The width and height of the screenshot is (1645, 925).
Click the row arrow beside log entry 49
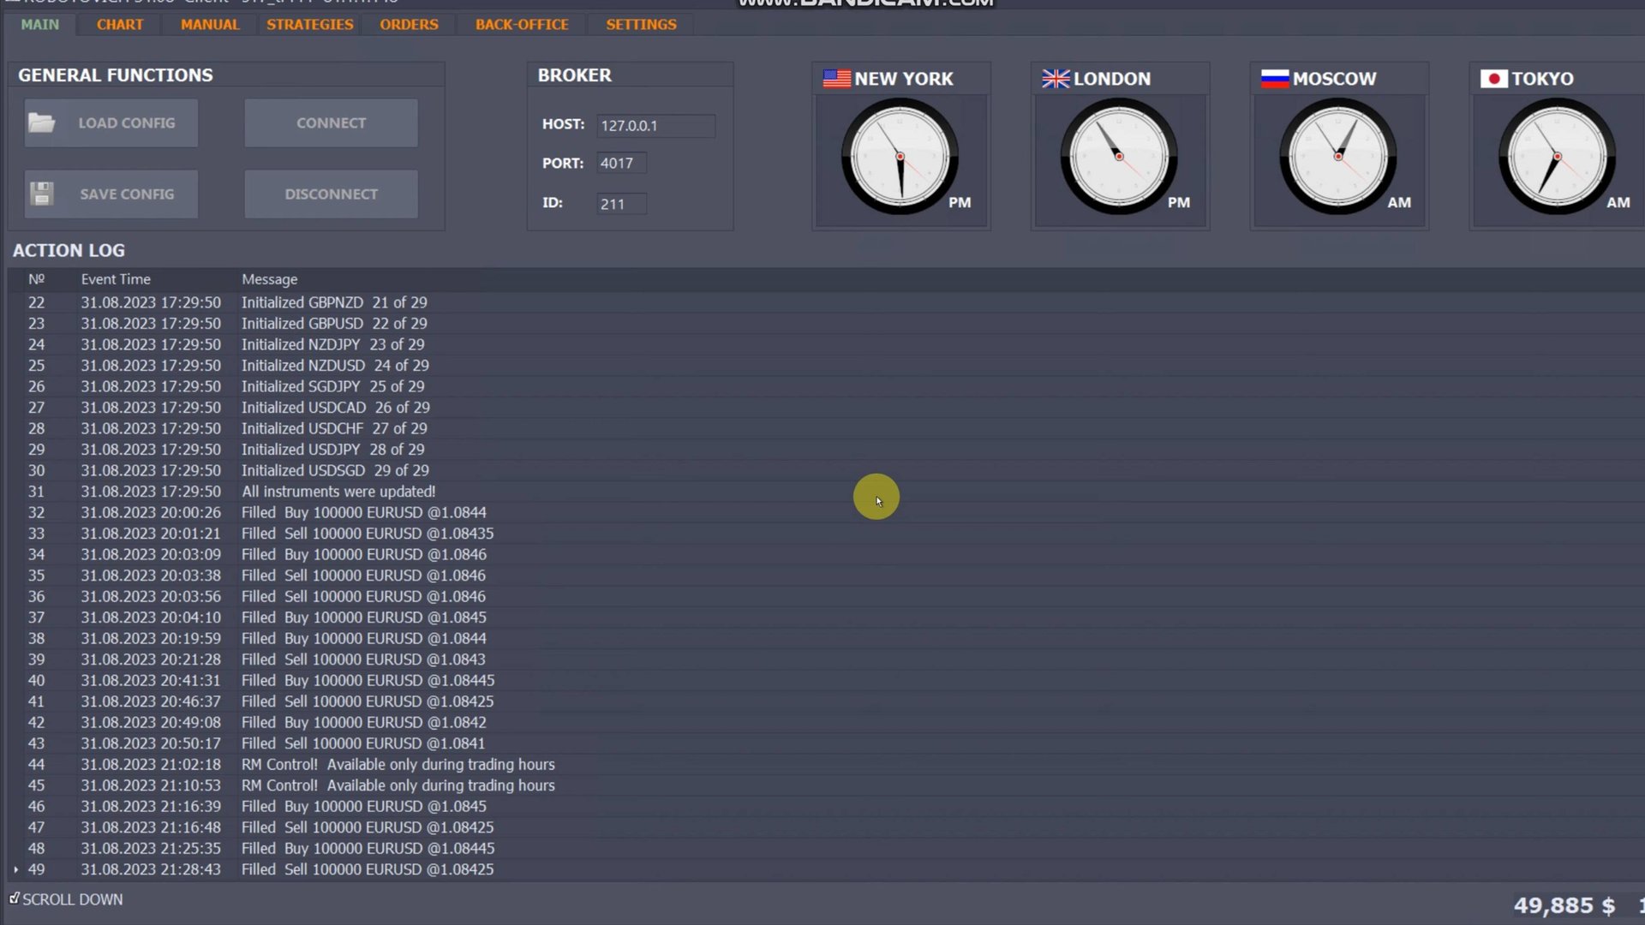click(x=16, y=869)
